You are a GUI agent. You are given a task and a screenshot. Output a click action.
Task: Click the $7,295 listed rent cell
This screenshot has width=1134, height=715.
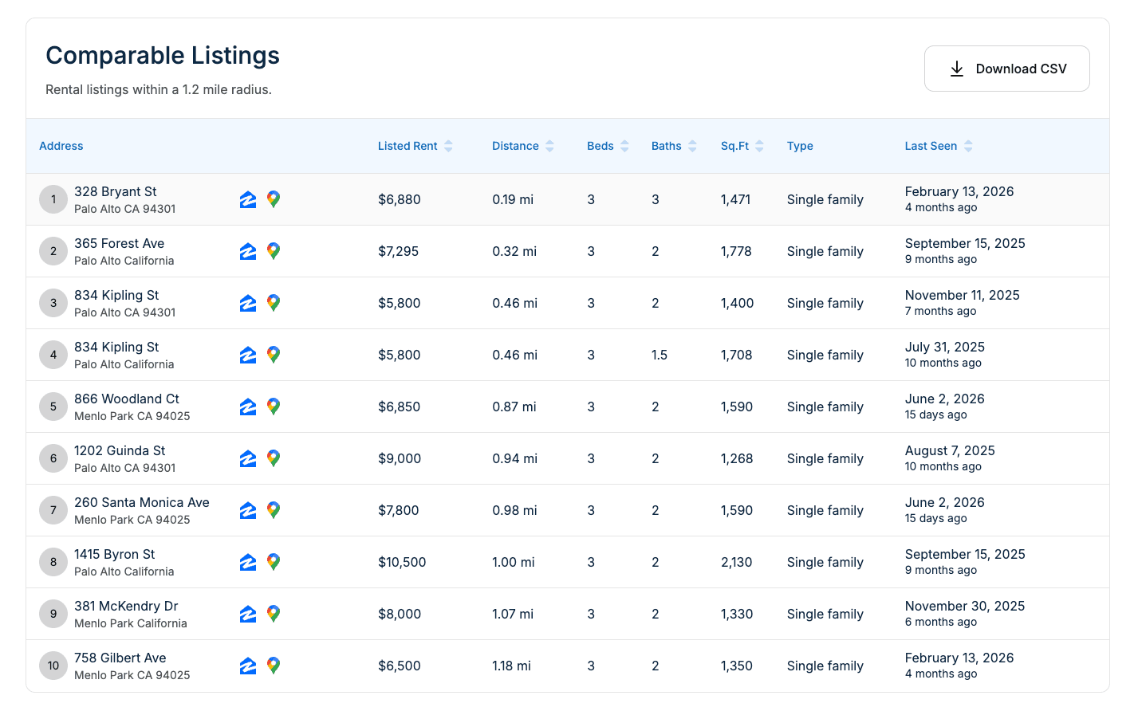[399, 251]
